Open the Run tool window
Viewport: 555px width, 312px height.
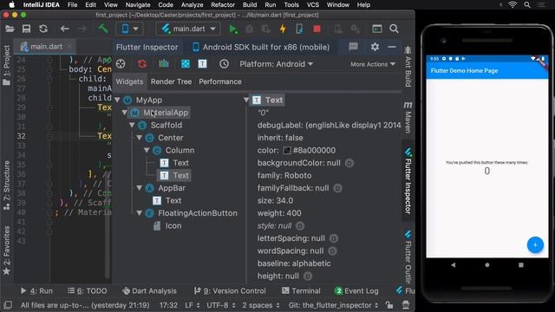(x=36, y=291)
